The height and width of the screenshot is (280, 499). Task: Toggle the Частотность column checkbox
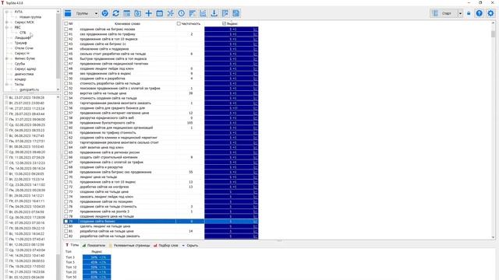pos(179,23)
